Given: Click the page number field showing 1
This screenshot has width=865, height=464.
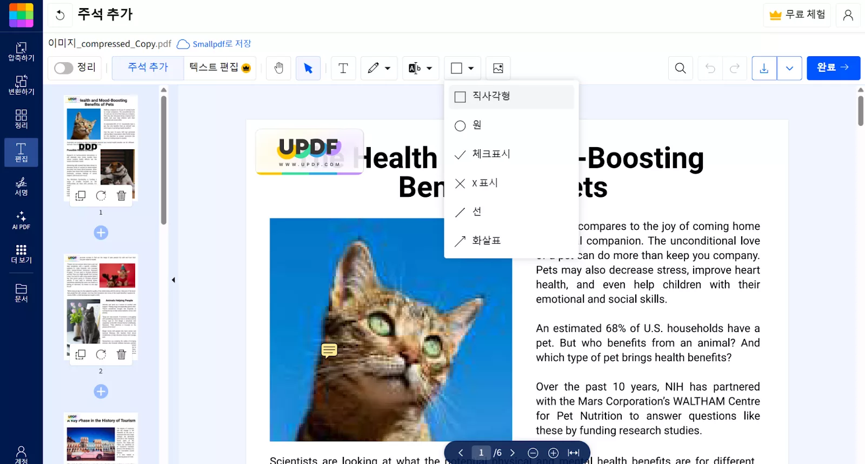Looking at the screenshot, I should click(x=481, y=453).
